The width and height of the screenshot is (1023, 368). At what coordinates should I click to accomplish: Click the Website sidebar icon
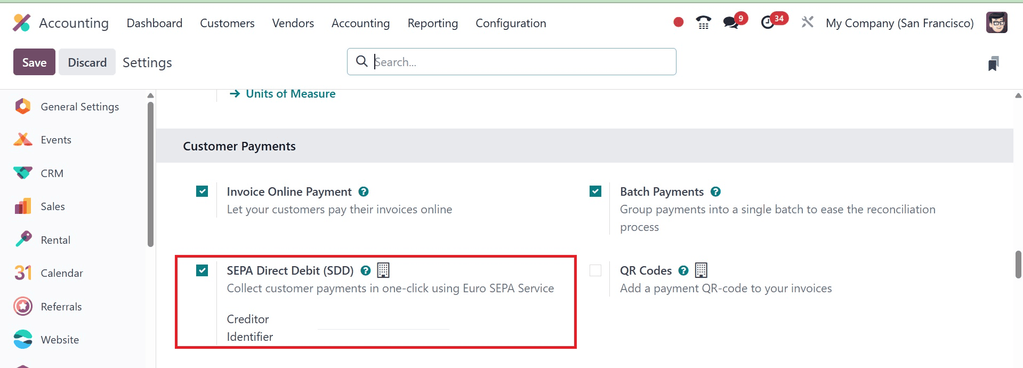(23, 340)
